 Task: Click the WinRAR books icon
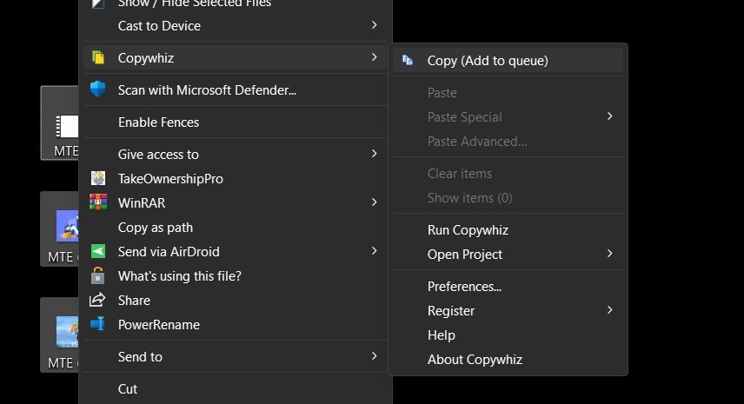click(98, 202)
